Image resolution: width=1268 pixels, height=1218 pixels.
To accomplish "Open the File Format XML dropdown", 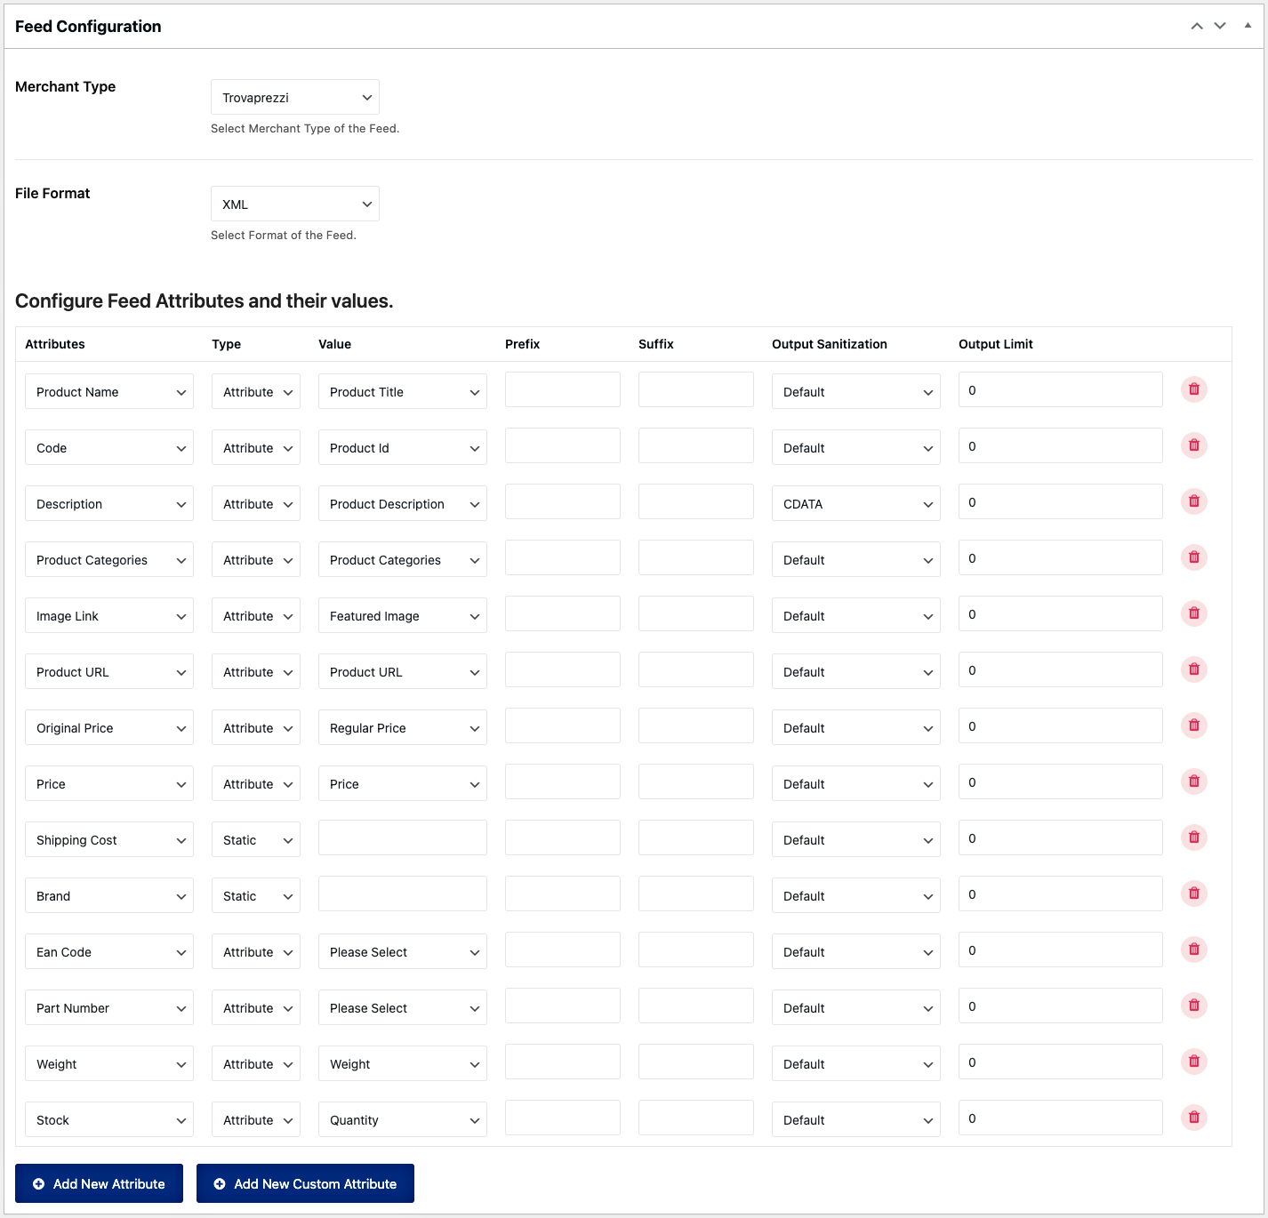I will [x=294, y=204].
